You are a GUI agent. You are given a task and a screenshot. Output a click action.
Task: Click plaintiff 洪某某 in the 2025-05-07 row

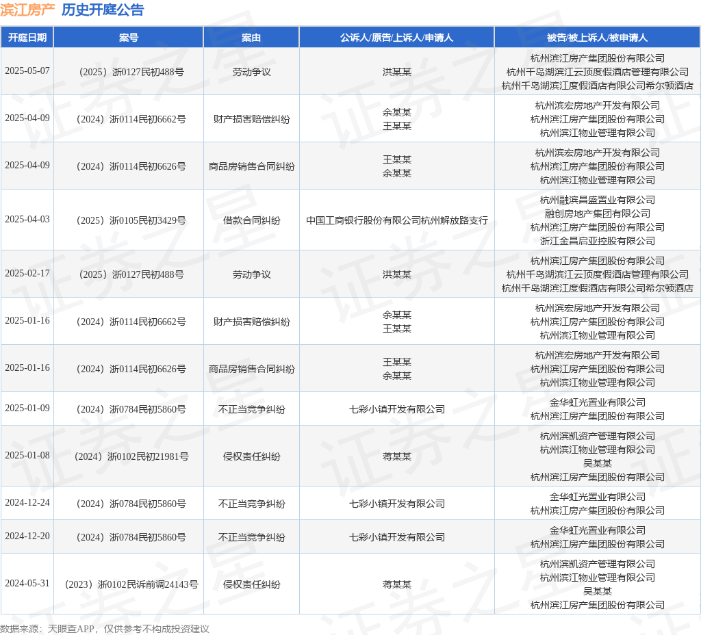[397, 72]
